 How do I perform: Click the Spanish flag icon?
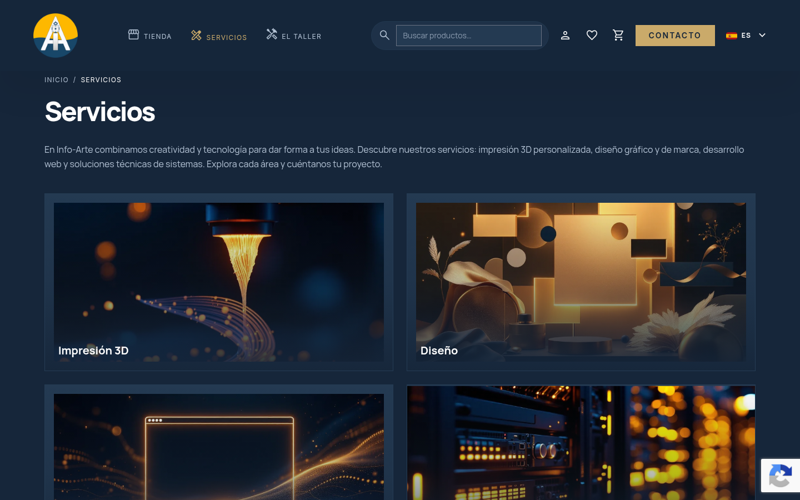tap(732, 36)
